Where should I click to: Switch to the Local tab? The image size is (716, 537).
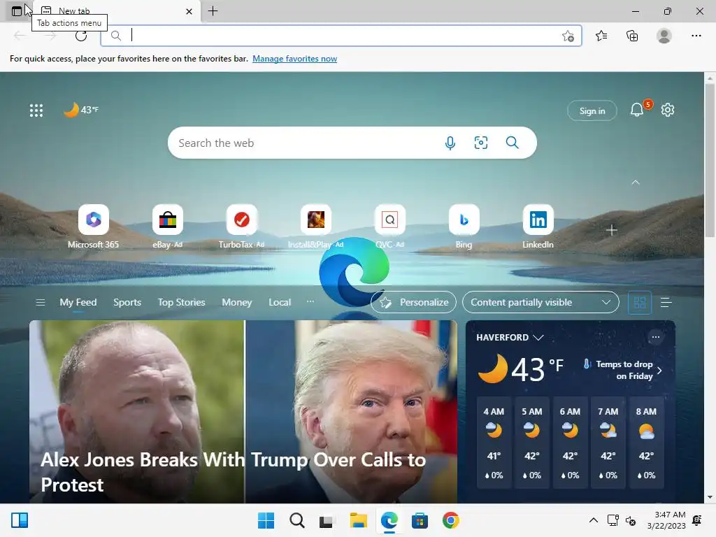280,302
